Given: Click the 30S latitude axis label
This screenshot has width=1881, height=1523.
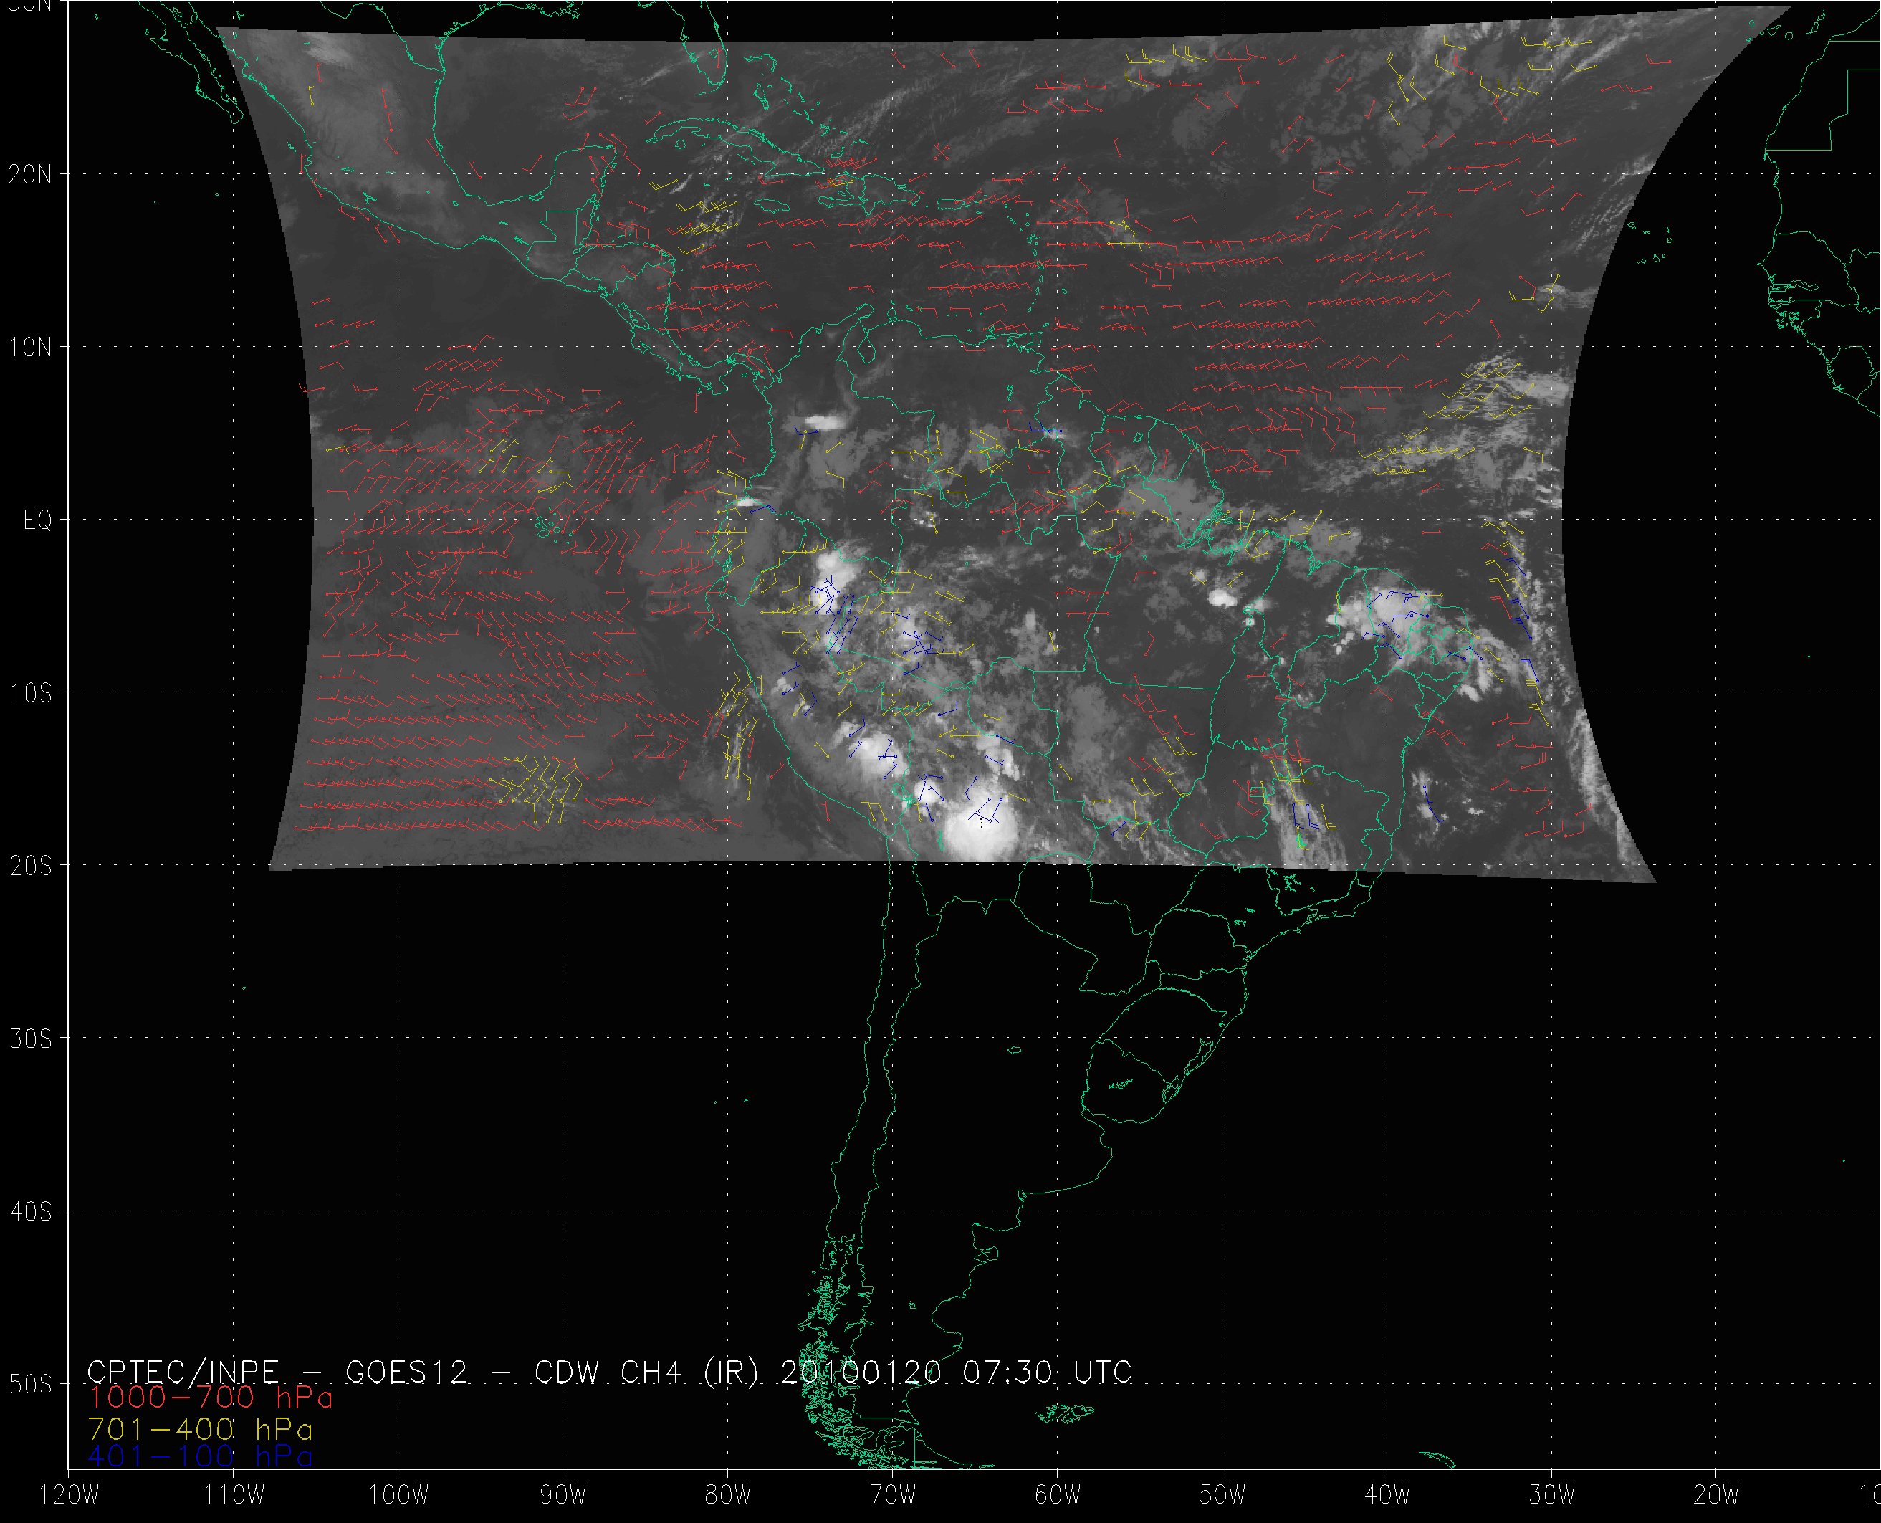Looking at the screenshot, I should tap(30, 1039).
